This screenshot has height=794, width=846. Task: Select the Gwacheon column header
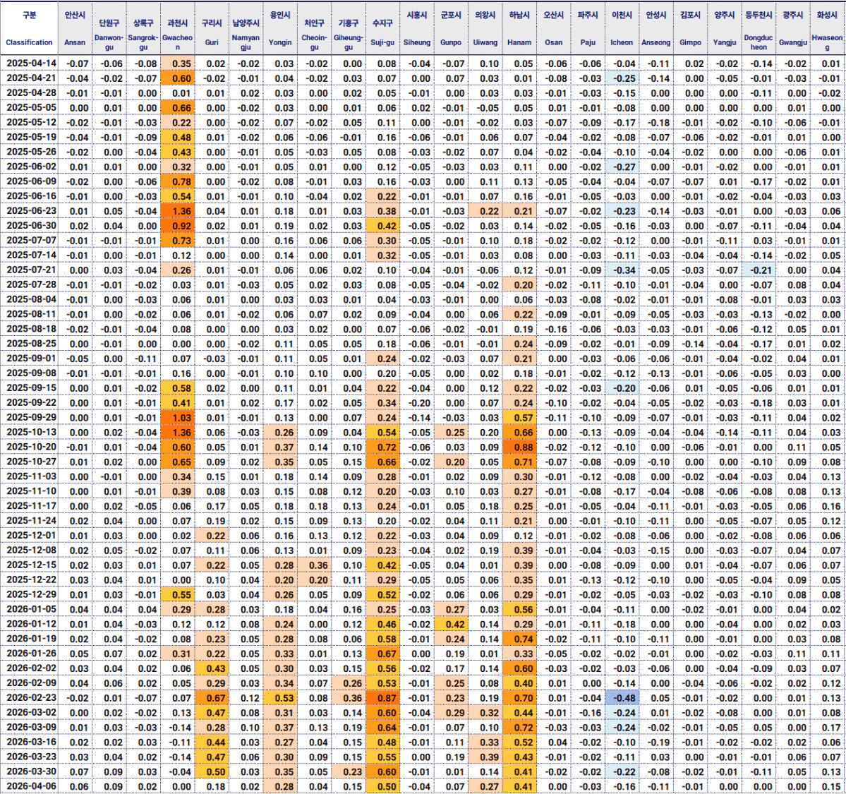pos(178,28)
